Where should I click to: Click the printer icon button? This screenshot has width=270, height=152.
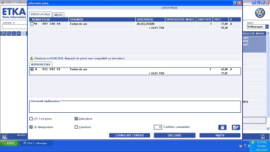[x=222, y=127]
